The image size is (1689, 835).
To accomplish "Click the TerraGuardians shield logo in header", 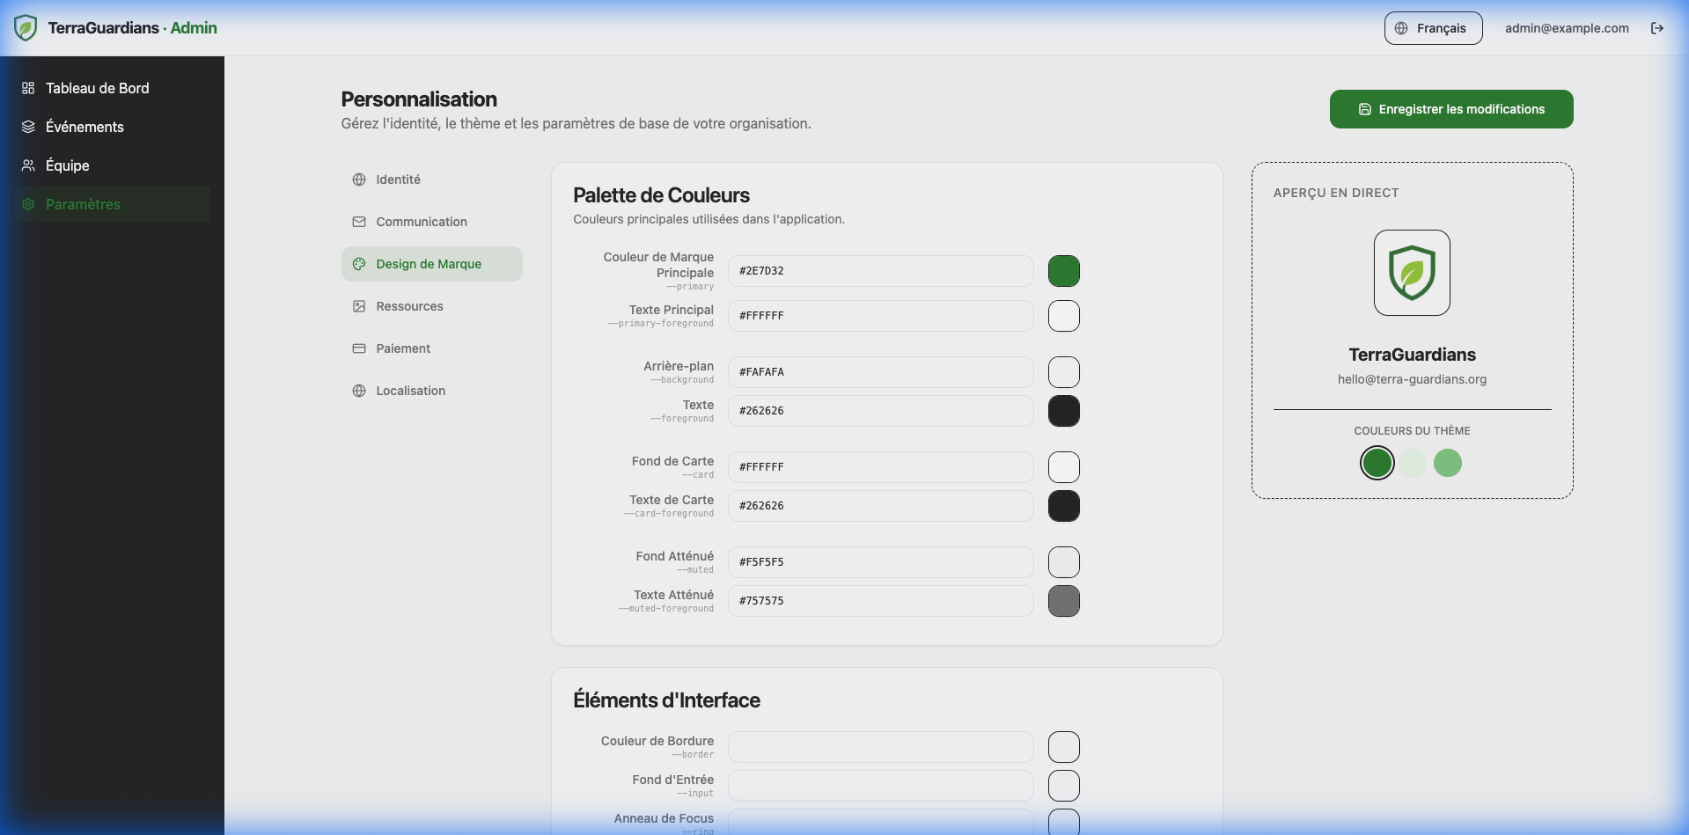I will click(x=26, y=28).
